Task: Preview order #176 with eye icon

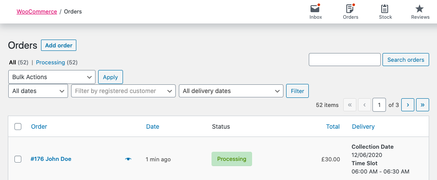Action: [x=128, y=159]
